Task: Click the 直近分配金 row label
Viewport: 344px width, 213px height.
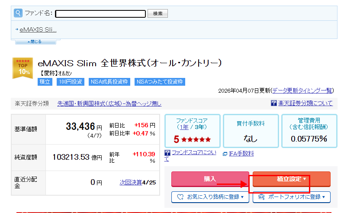Action: click(26, 183)
